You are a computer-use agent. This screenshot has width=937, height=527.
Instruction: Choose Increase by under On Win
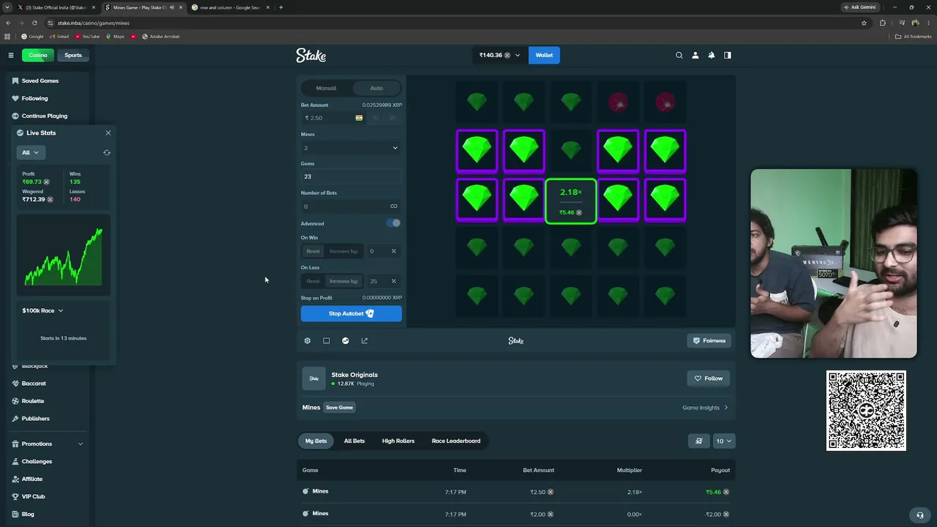(x=343, y=251)
